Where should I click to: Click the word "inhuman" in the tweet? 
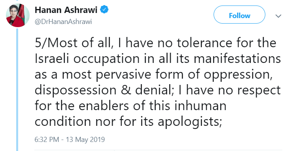pyautogui.click(x=200, y=106)
